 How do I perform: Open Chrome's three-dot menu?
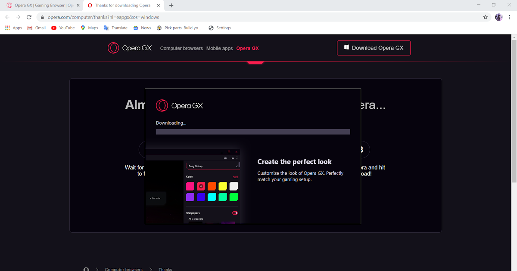510,17
